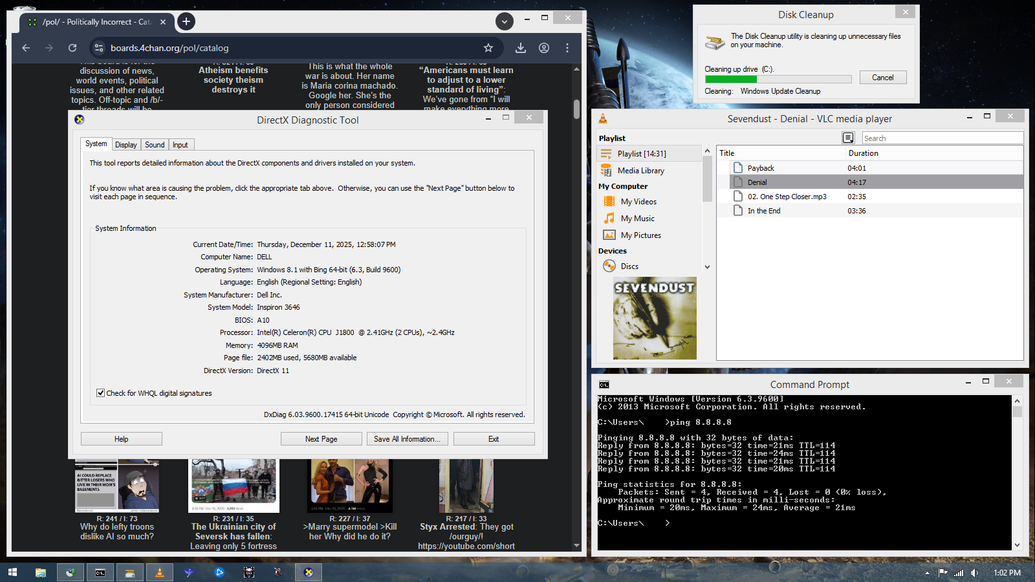Open the Chrome profile icon

pyautogui.click(x=544, y=48)
